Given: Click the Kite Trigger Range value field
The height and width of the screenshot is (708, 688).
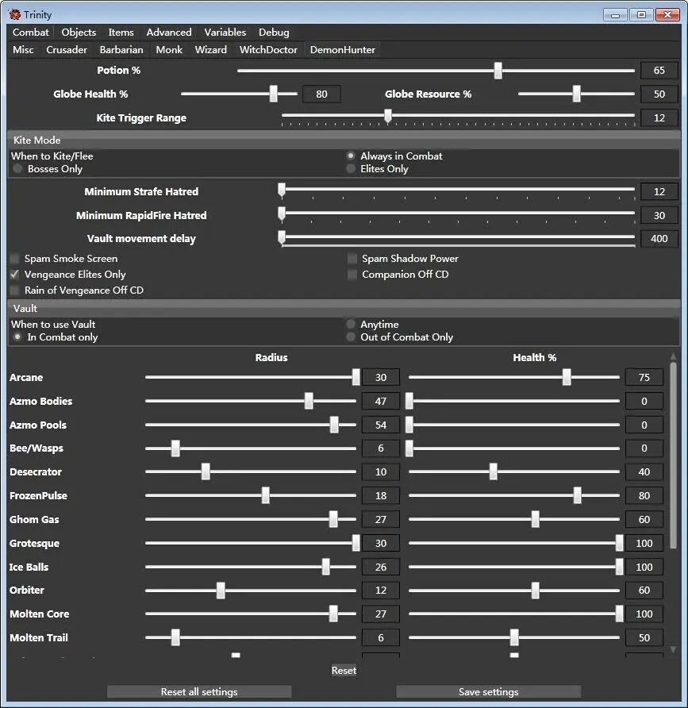Looking at the screenshot, I should pyautogui.click(x=659, y=117).
